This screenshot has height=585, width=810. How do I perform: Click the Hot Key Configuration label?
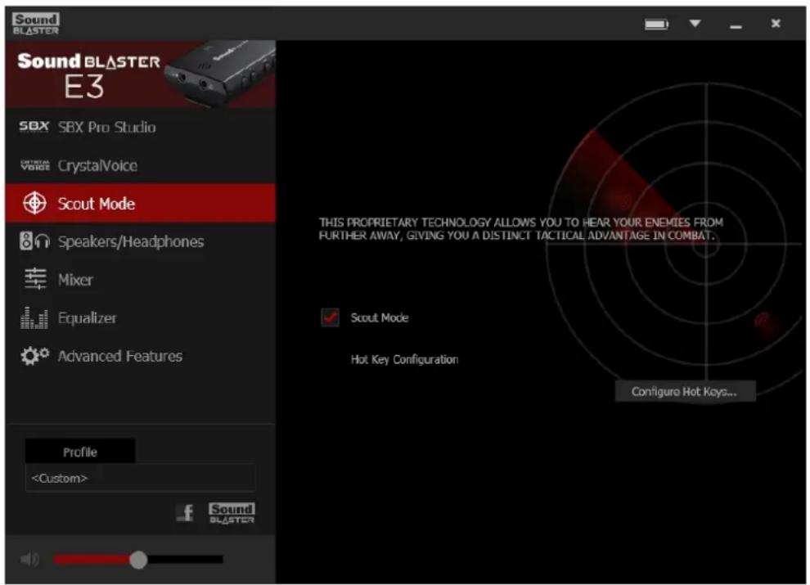tap(404, 359)
